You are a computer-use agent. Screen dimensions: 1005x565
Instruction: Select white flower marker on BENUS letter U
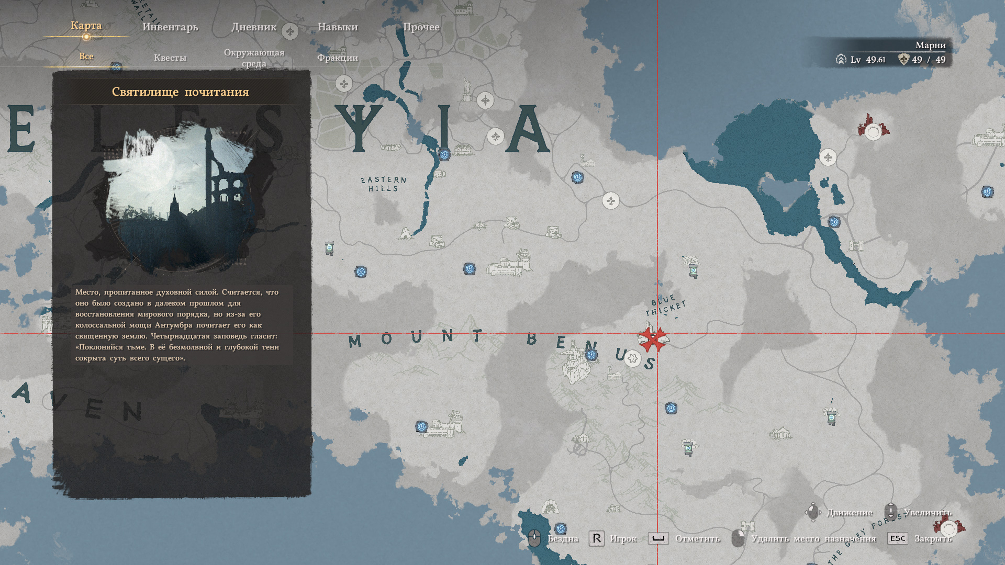[633, 359]
